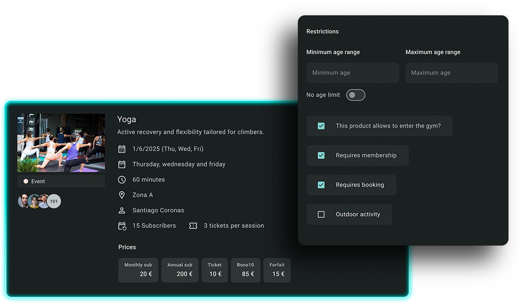The width and height of the screenshot is (524, 303).
Task: Uncheck the Requires membership checkbox
Action: [321, 155]
